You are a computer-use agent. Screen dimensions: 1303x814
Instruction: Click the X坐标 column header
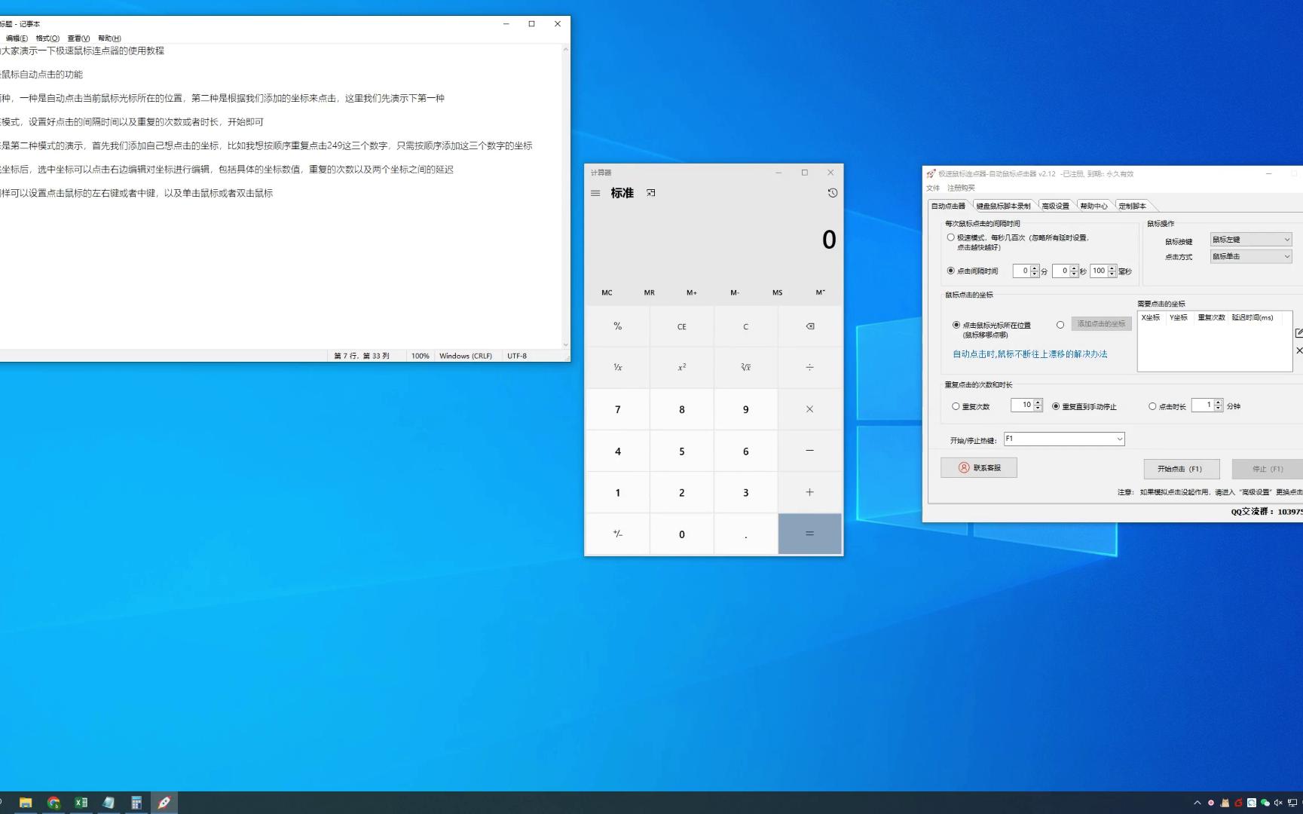pyautogui.click(x=1151, y=317)
